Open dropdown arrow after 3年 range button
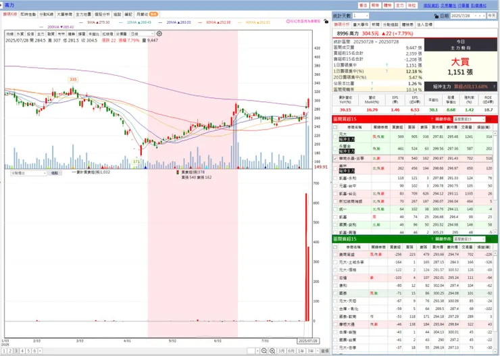This screenshot has width=500, height=356. 316,351
